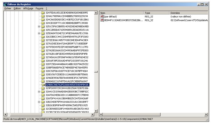
Task: Select key name starting with 32B263E8F8FA
Action: [x=66, y=106]
